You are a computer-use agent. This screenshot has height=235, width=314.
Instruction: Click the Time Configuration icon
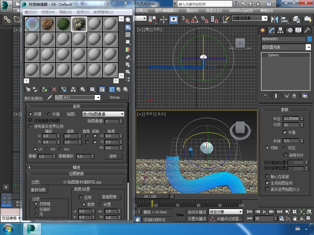pyautogui.click(x=281, y=218)
